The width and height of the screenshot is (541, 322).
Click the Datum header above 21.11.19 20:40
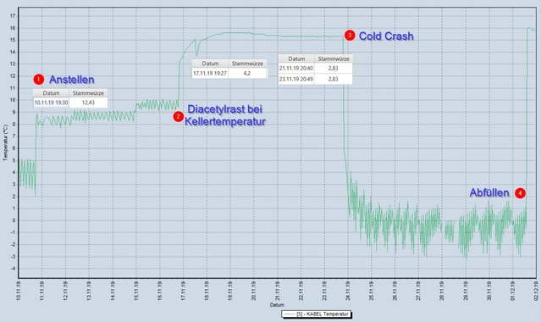pos(296,58)
